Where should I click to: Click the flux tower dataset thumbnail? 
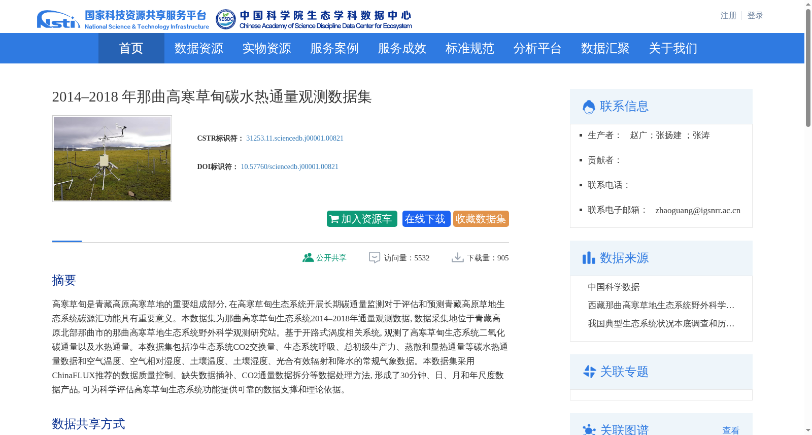pos(112,158)
